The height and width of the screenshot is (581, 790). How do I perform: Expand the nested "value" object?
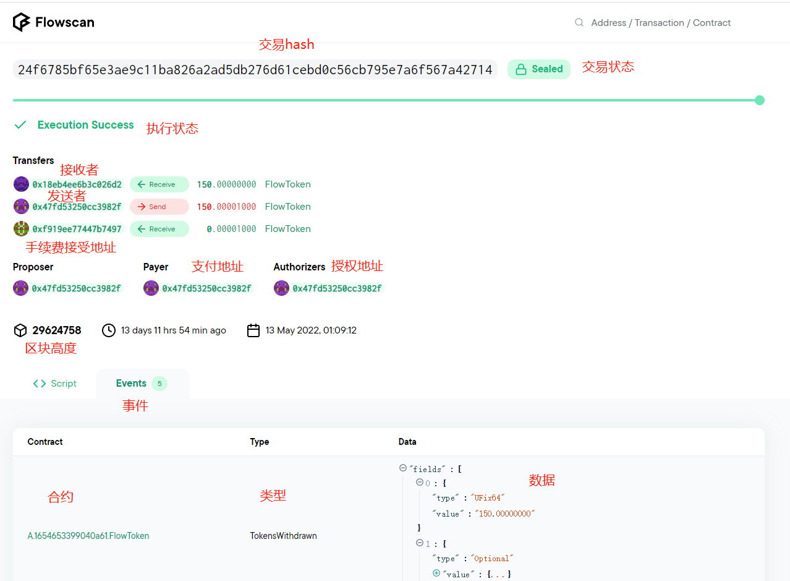point(436,574)
